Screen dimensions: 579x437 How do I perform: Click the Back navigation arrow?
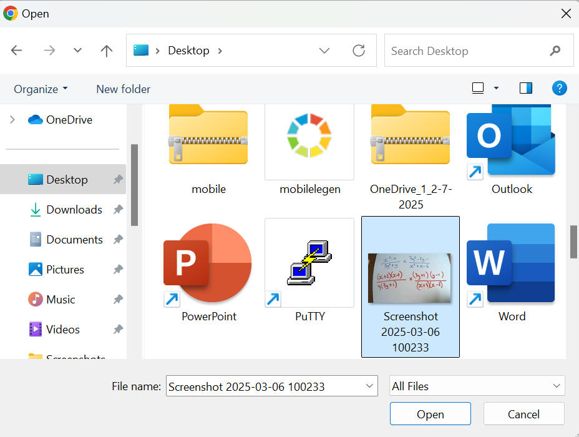click(x=17, y=51)
